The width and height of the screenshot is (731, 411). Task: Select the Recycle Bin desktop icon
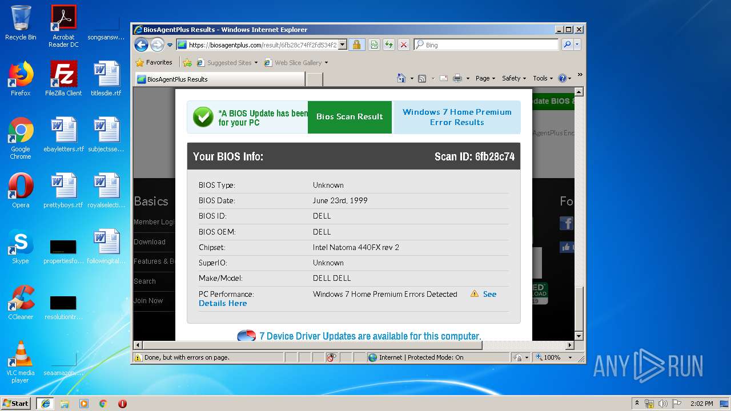[21, 23]
